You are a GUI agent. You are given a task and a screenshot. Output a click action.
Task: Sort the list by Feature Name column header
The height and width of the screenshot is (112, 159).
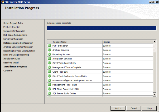point(77,42)
